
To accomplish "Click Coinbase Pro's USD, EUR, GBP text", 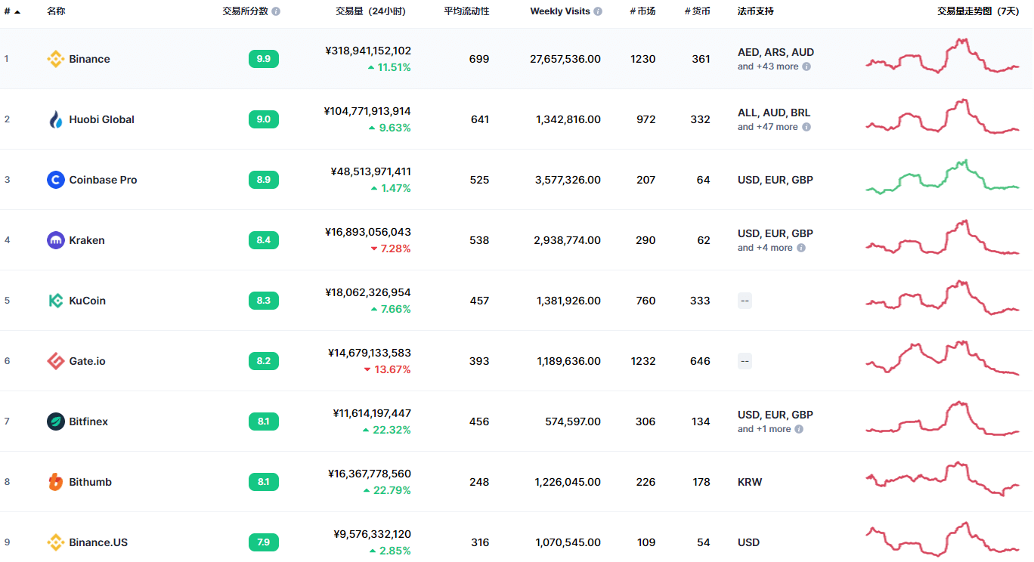I will 775,180.
